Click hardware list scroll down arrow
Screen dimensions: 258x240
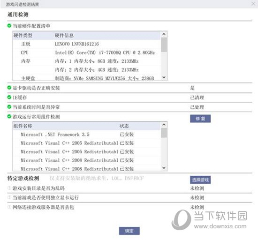click(164, 77)
